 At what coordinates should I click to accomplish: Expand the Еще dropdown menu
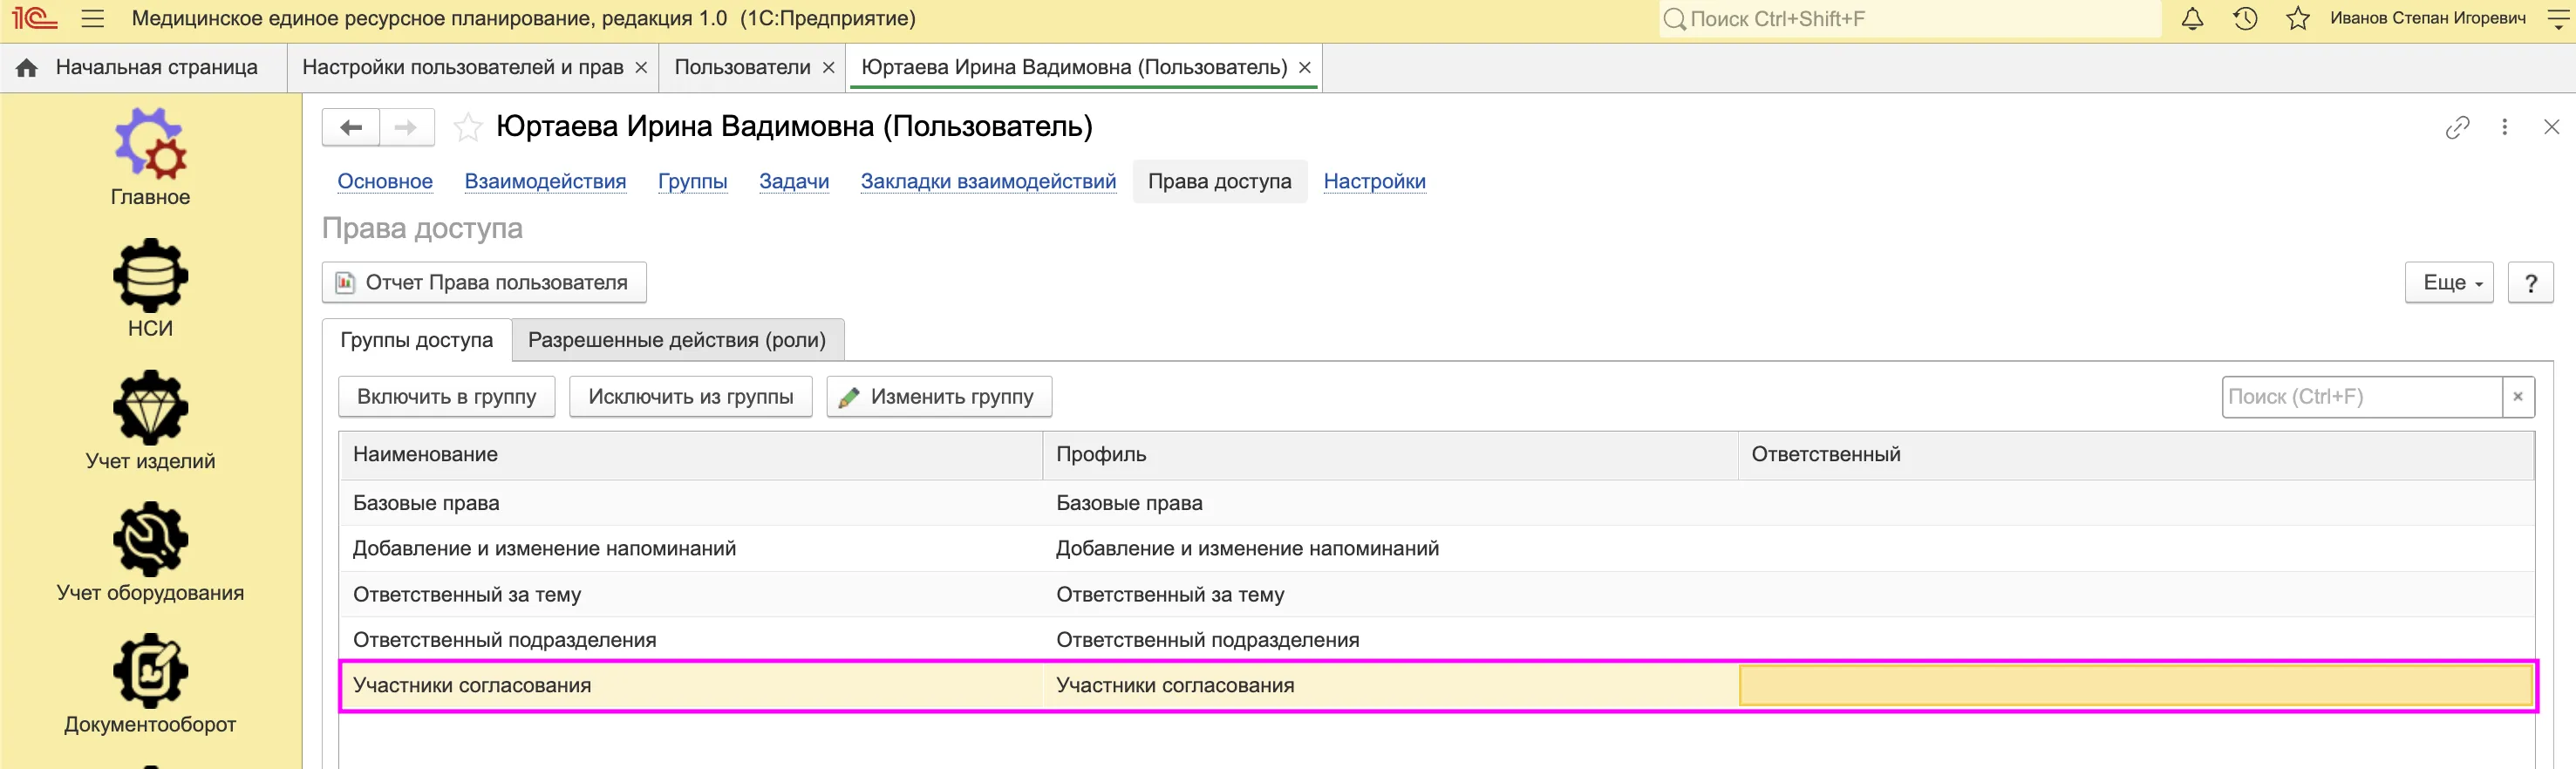[2449, 283]
